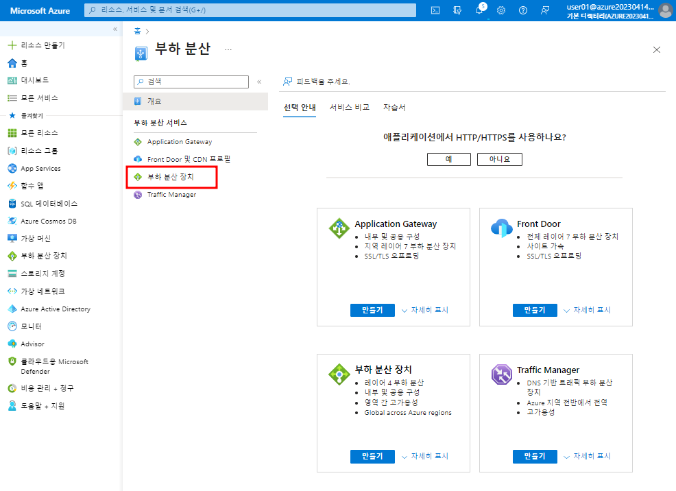Click the 가상 네트워크 icon
The height and width of the screenshot is (491, 676).
[x=12, y=291]
